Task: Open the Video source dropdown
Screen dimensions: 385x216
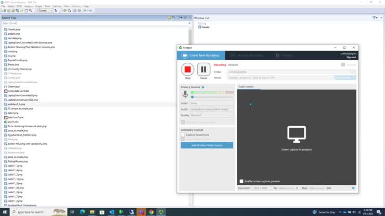Action: (212, 103)
